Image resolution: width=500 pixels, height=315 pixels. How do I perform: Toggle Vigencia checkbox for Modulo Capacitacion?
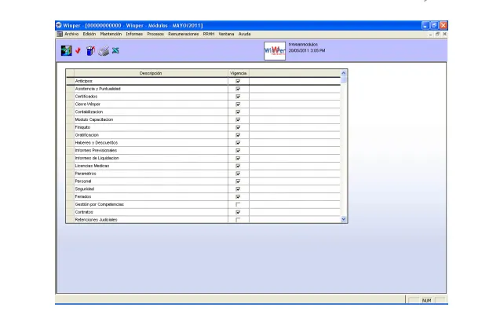point(238,119)
